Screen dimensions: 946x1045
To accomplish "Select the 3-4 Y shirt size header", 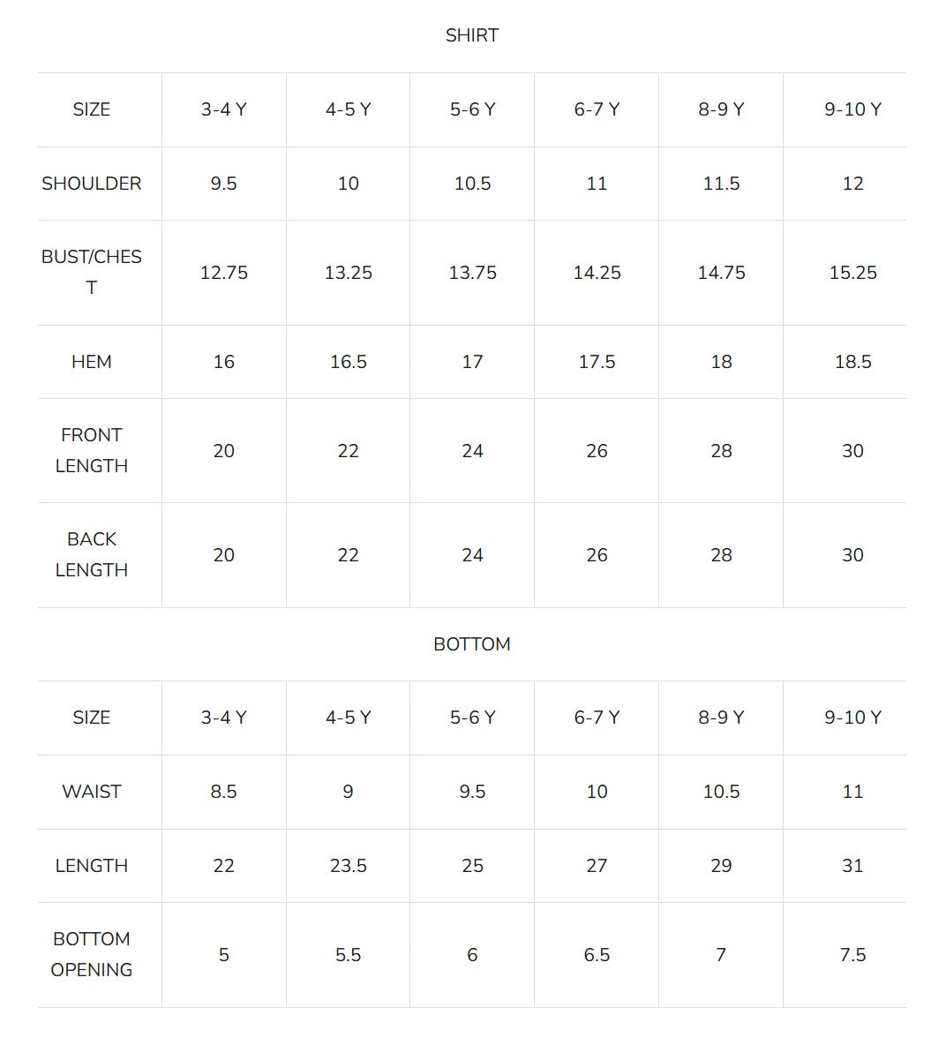I will tap(224, 109).
